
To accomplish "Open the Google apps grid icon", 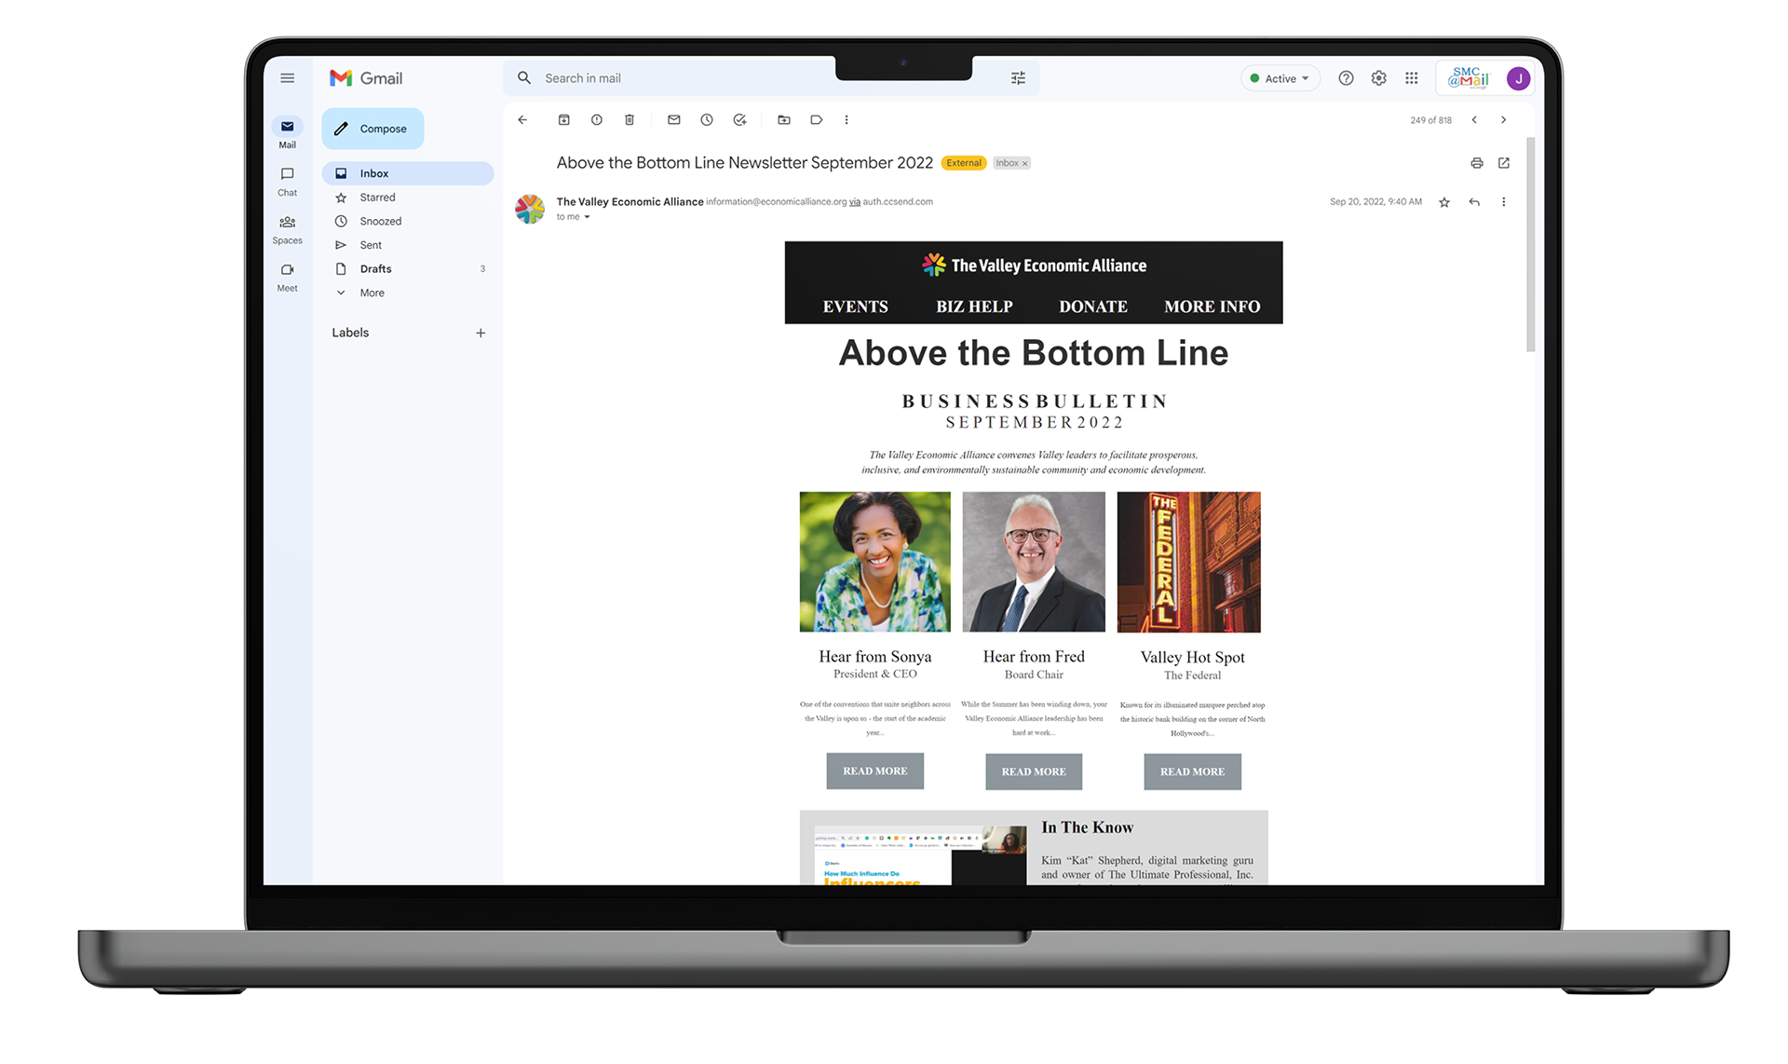I will (1412, 78).
